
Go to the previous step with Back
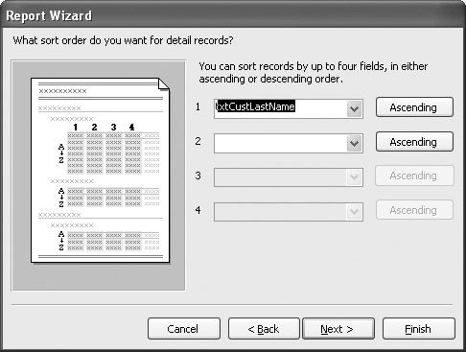[264, 329]
